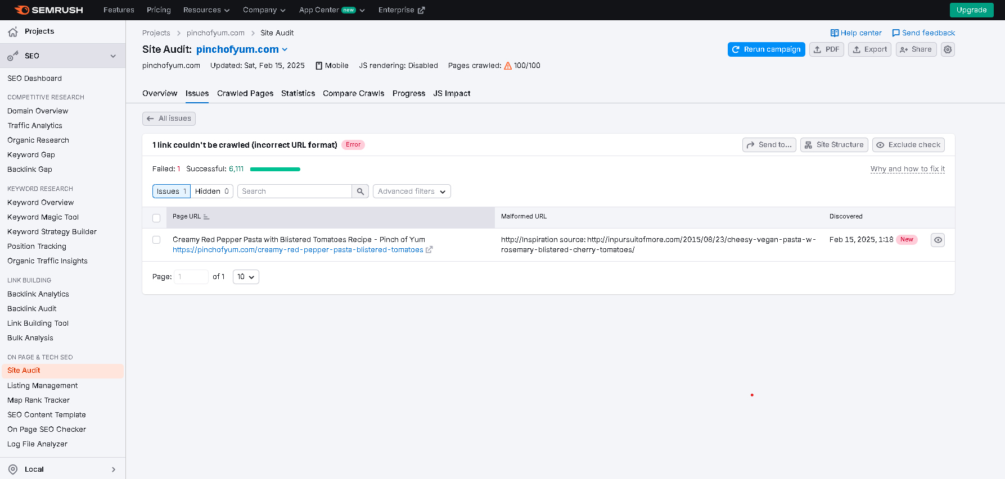The image size is (1005, 479).
Task: Switch to the JS Impact tab
Action: point(452,93)
